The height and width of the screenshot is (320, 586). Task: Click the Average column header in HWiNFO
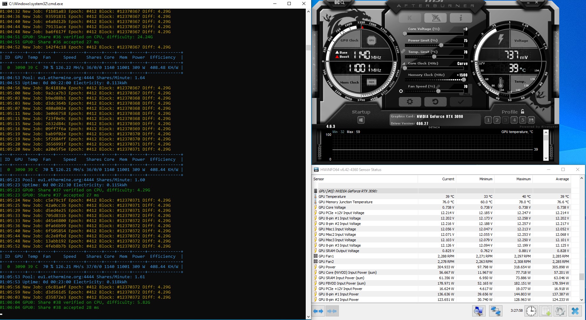coord(552,179)
